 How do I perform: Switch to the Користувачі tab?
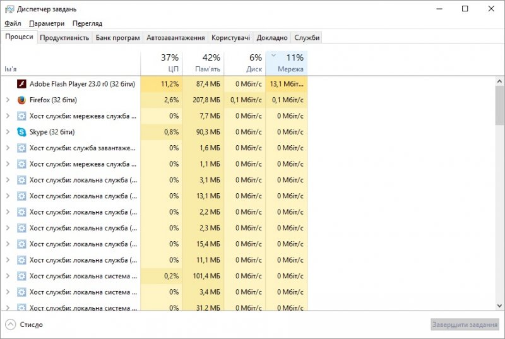pos(230,38)
